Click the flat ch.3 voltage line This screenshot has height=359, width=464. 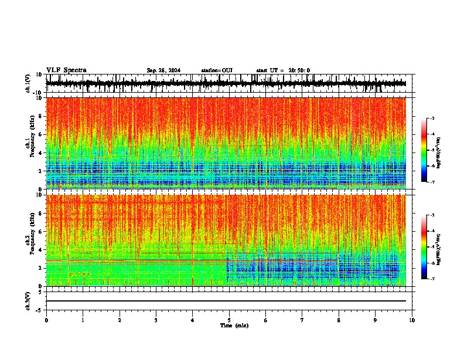coord(226,301)
